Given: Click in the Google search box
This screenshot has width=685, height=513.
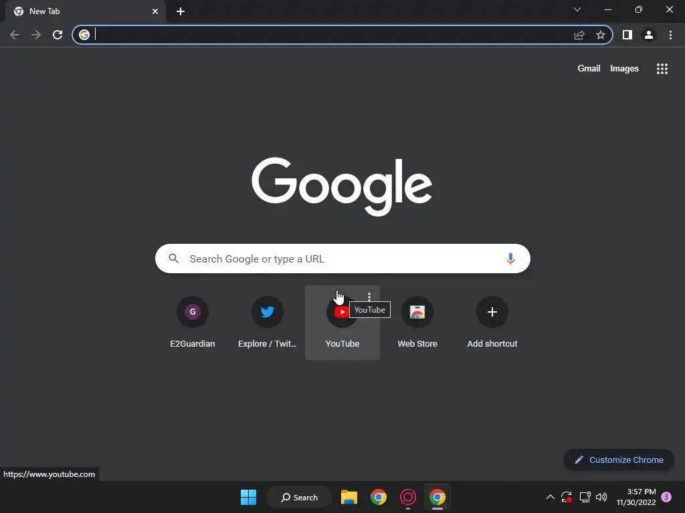Looking at the screenshot, I should pos(342,259).
